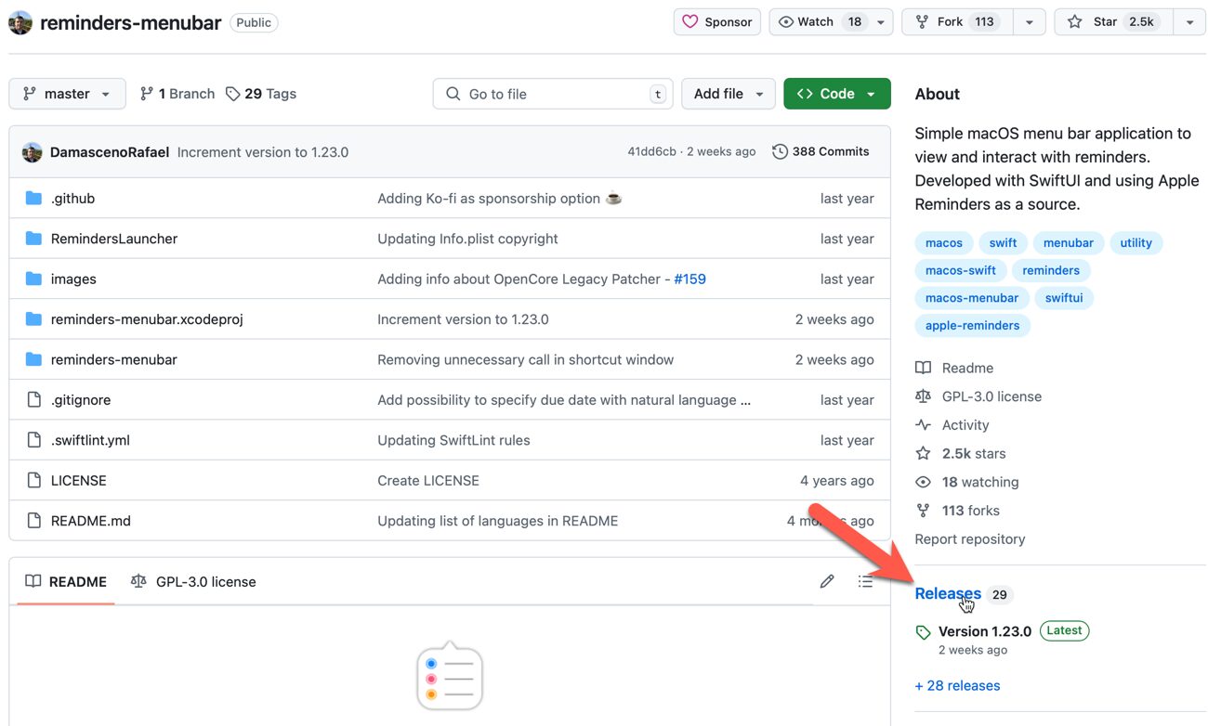Open the + 28 releases link

(x=958, y=686)
